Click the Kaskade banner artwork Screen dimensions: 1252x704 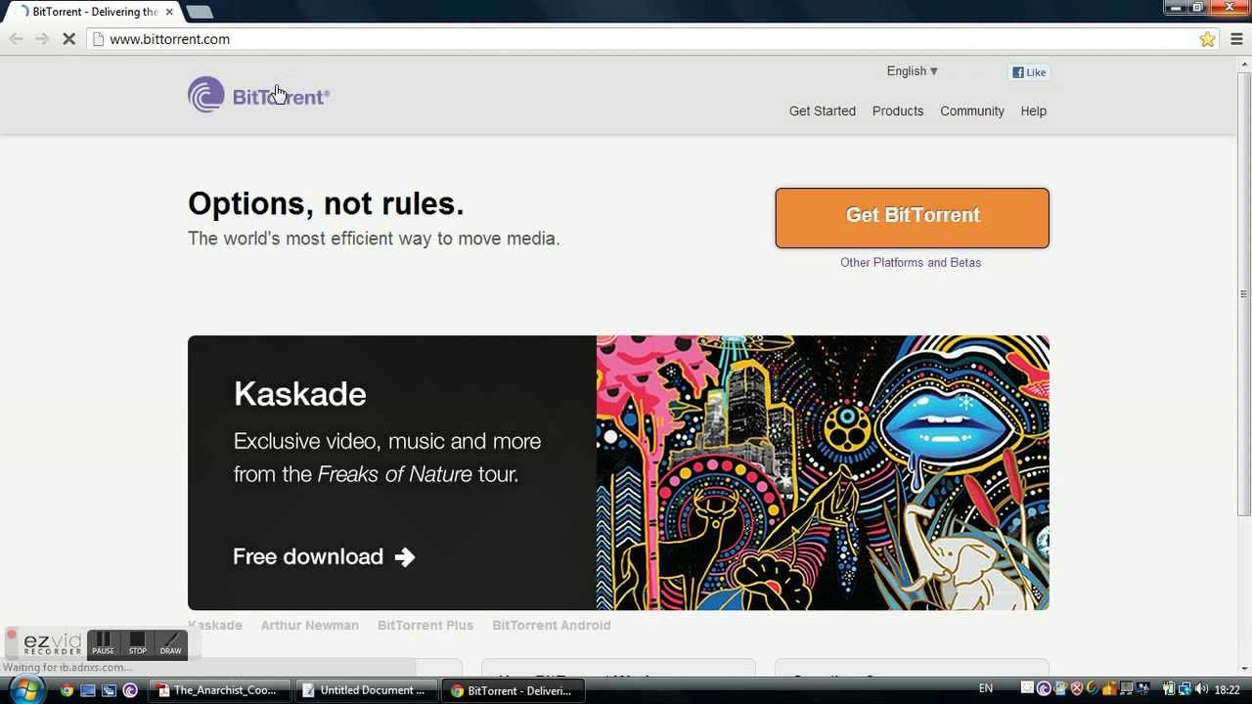(x=823, y=473)
